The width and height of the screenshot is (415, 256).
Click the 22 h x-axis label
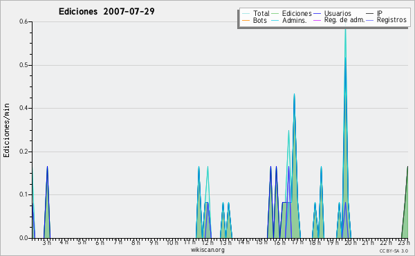[386, 242]
